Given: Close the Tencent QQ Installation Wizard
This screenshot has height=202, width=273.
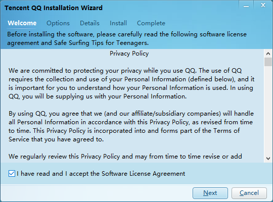Looking at the screenshot, I should (263, 6).
